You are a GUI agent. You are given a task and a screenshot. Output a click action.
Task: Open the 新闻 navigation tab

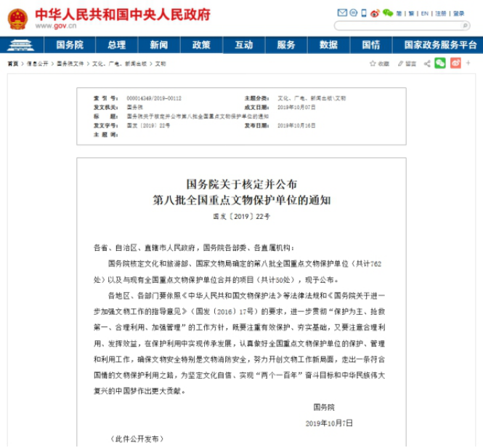159,45
